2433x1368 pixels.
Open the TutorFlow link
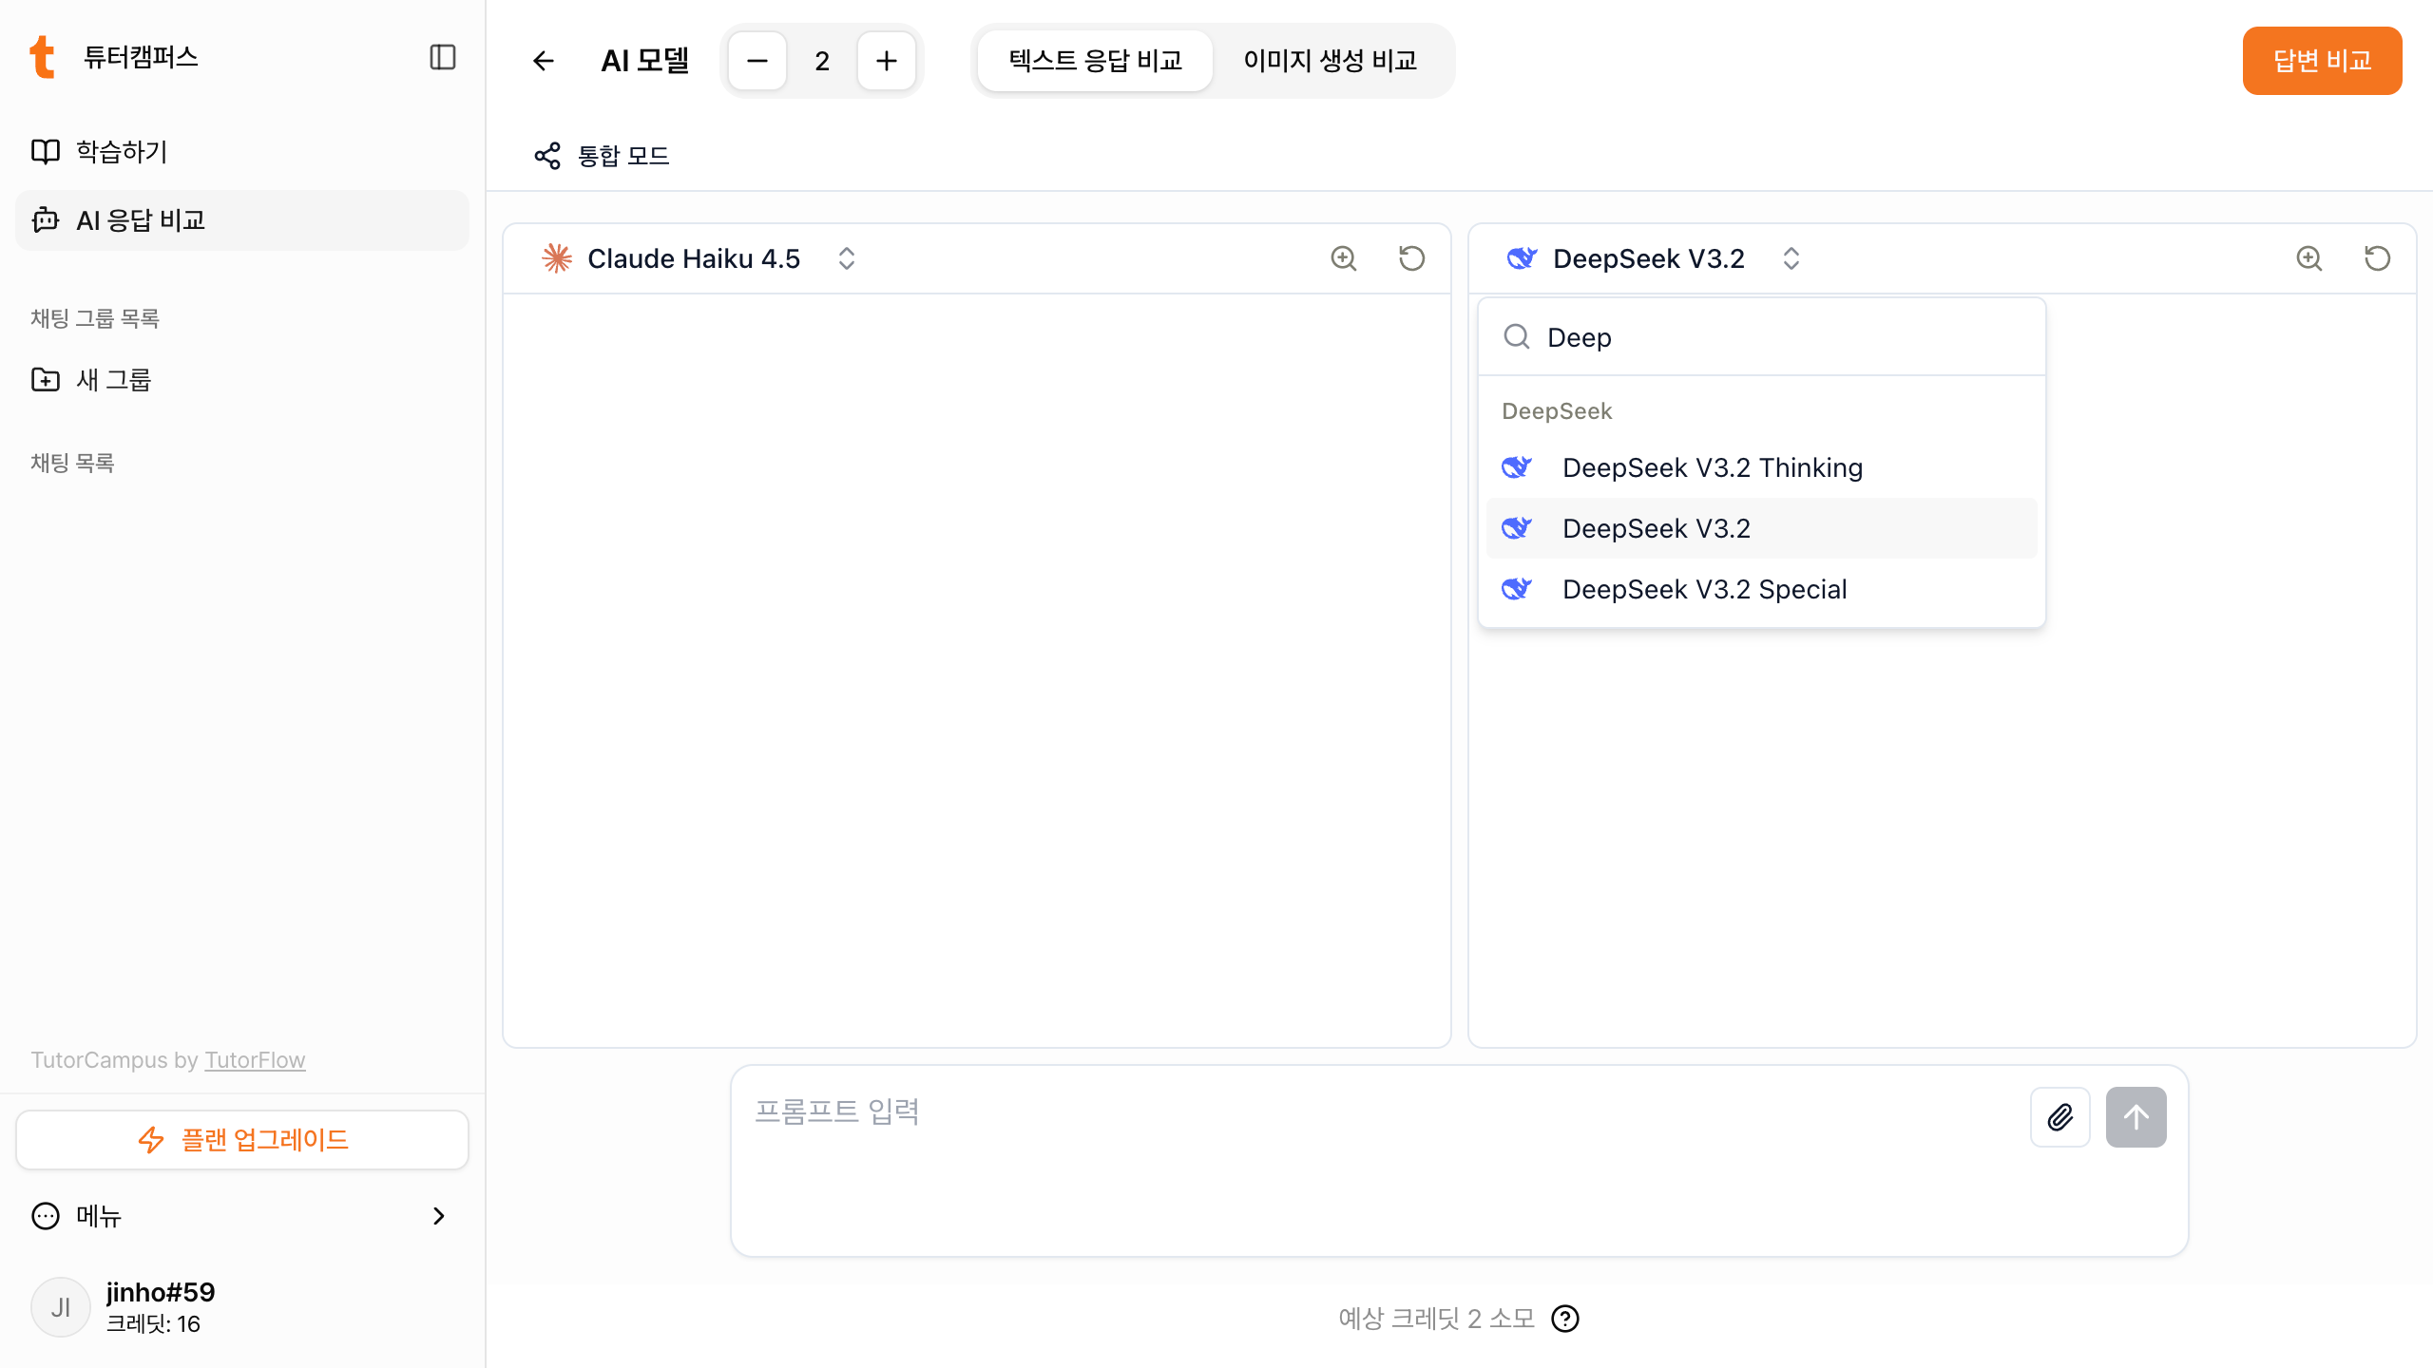(x=255, y=1060)
